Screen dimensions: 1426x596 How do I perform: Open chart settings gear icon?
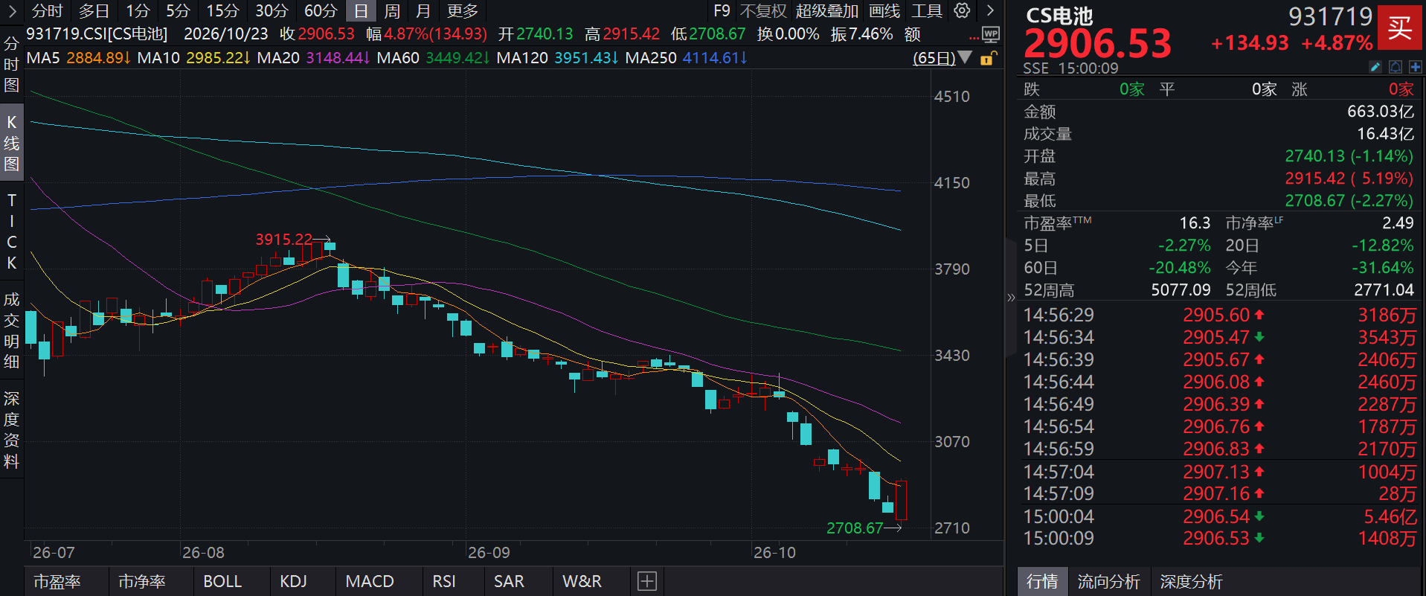pyautogui.click(x=962, y=10)
